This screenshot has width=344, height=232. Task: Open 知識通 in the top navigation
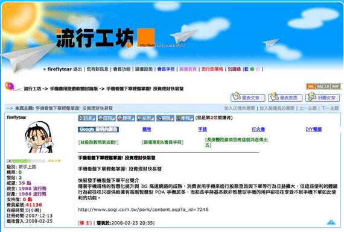click(x=234, y=69)
